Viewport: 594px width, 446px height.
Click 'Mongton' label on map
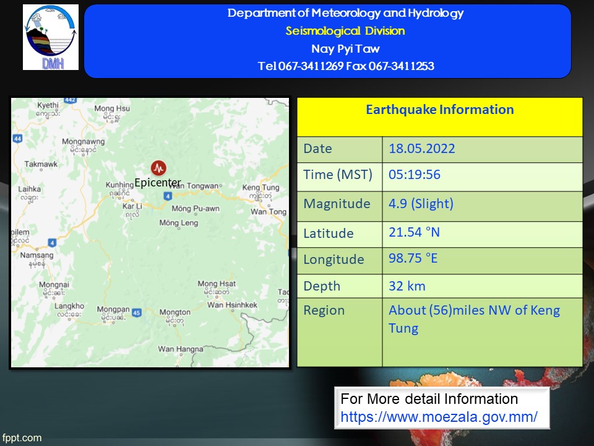pyautogui.click(x=175, y=312)
